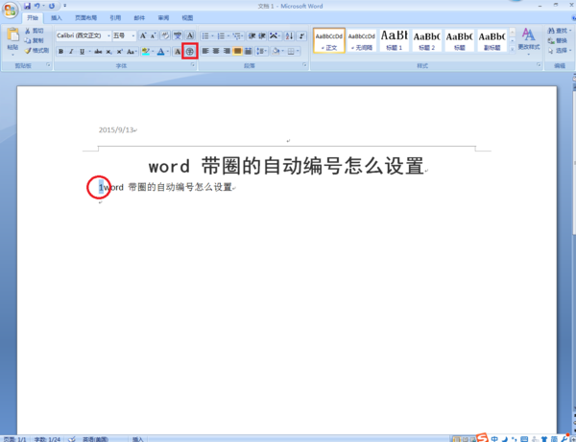This screenshot has height=442, width=576.
Task: Cut the selection (剪切)
Action: pos(34,31)
